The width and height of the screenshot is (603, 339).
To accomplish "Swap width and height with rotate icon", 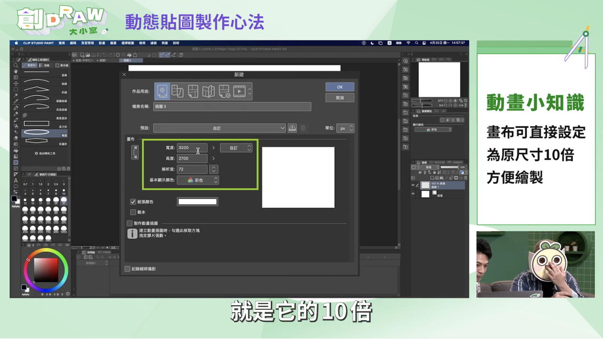I will pos(135,152).
